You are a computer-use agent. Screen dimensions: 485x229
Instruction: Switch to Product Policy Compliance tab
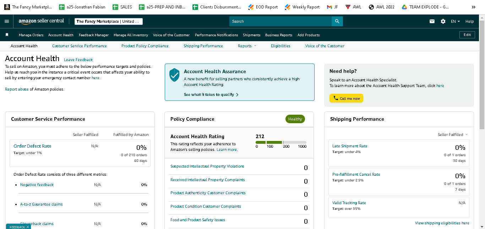click(x=145, y=46)
